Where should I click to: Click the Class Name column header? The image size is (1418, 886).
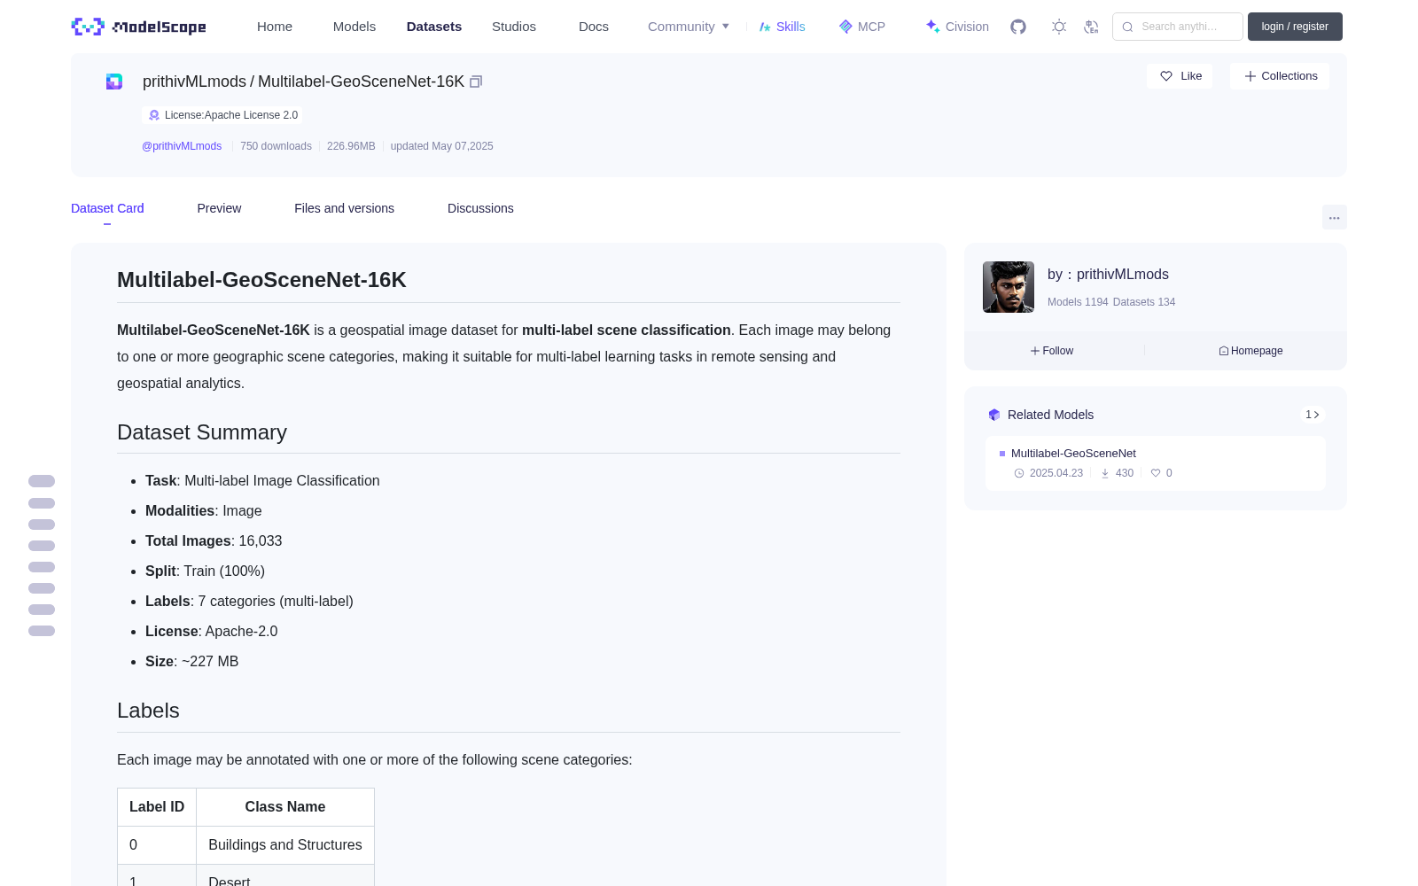point(285,807)
